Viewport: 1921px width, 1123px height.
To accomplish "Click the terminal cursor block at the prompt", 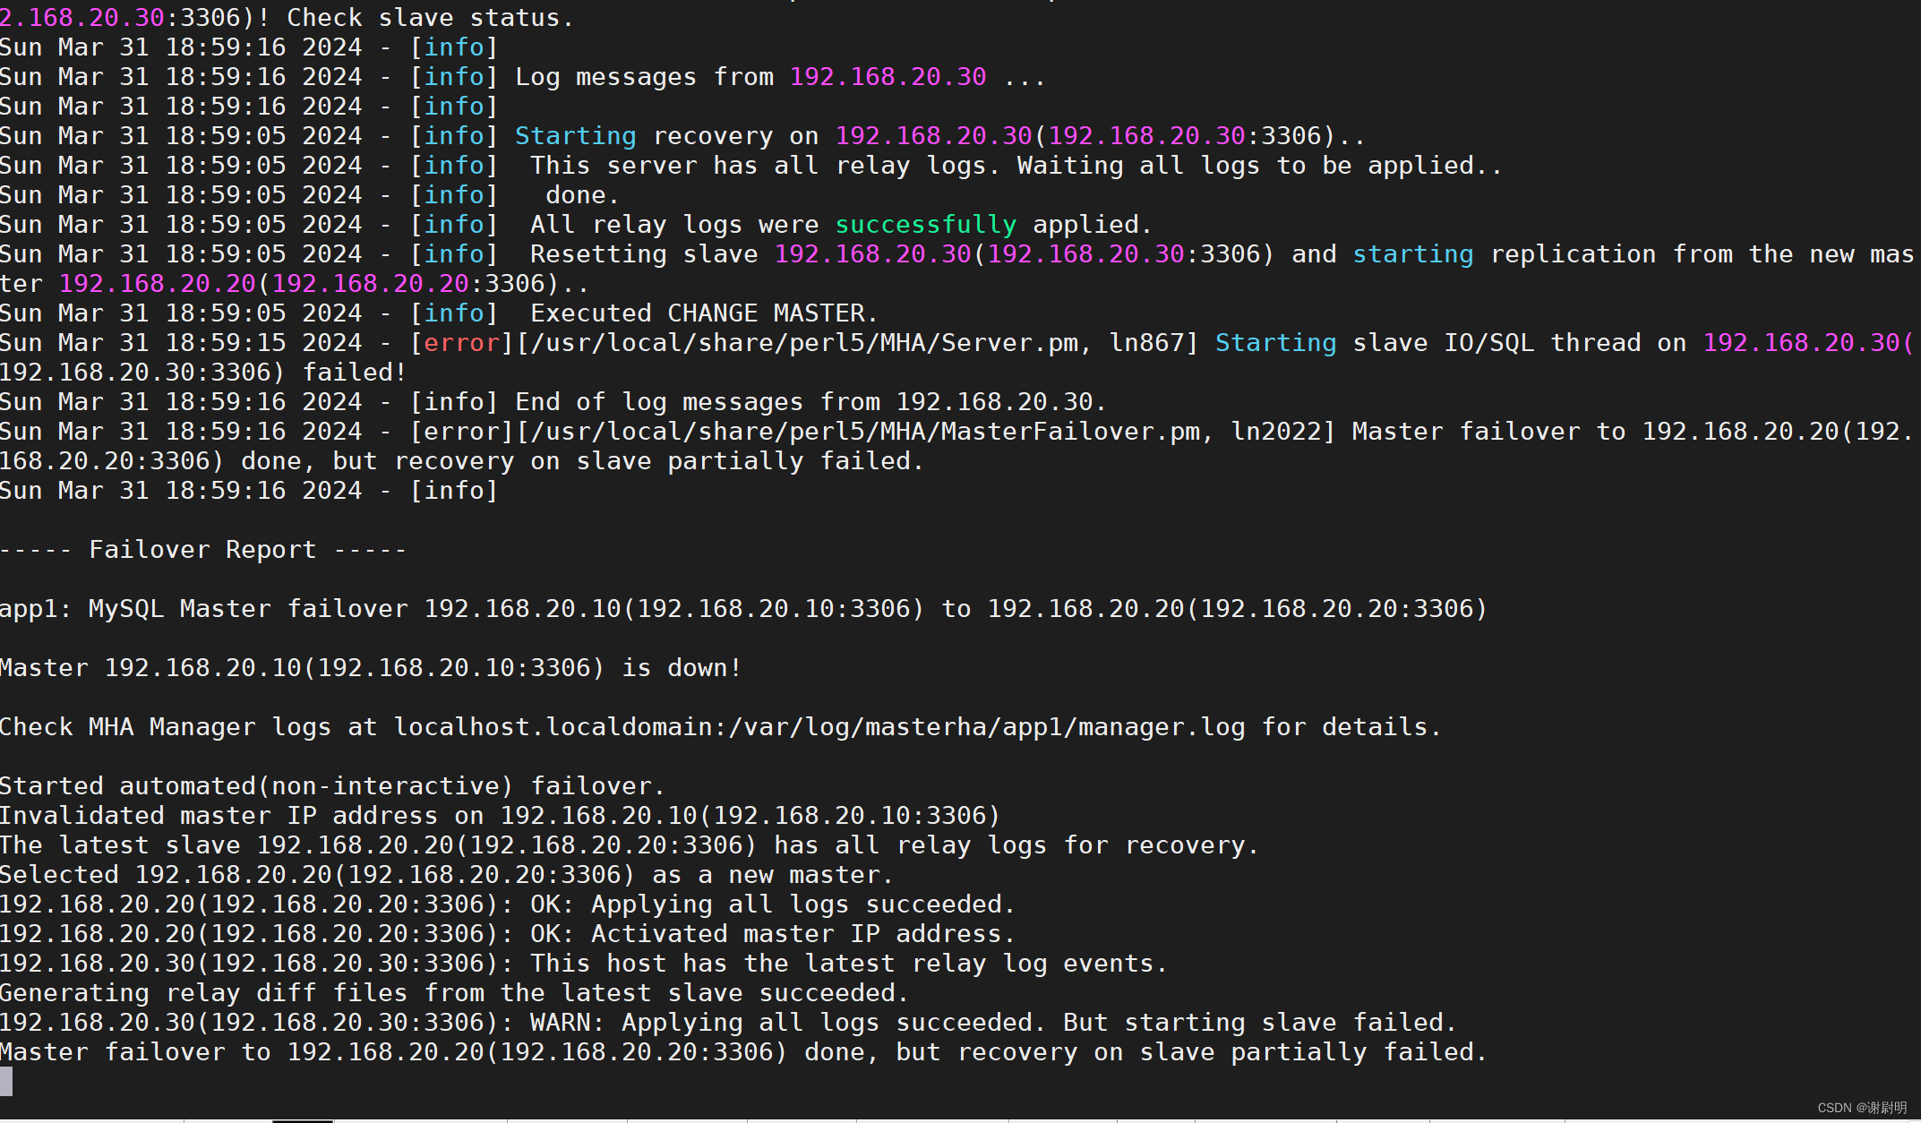I will 6,1082.
